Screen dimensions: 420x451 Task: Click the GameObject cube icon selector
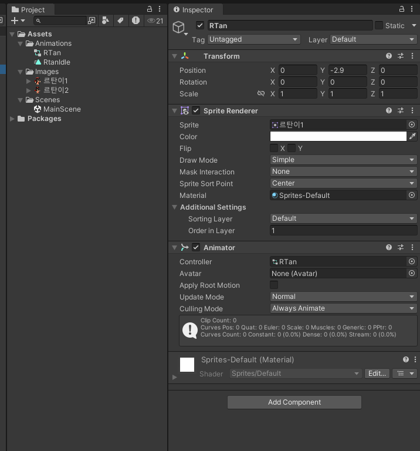[180, 28]
